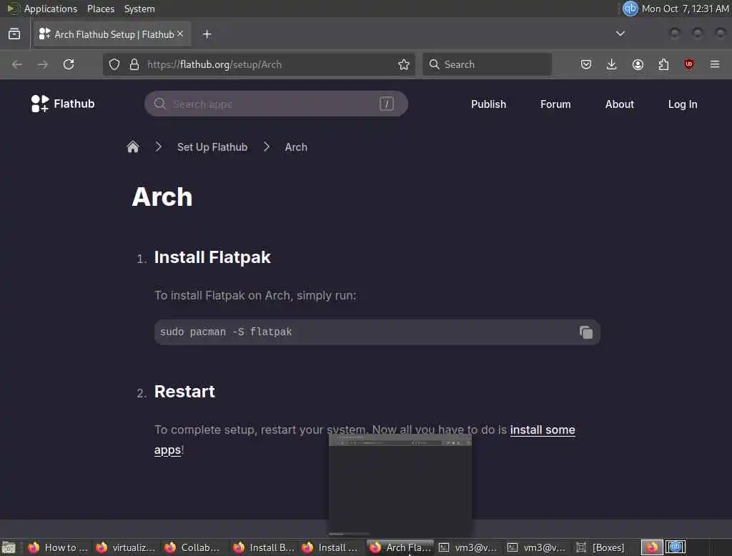This screenshot has height=556, width=732.
Task: Switch to the How to... taskbar window
Action: 58,547
